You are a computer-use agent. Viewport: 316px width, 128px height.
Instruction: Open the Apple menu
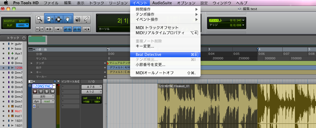[6, 3]
